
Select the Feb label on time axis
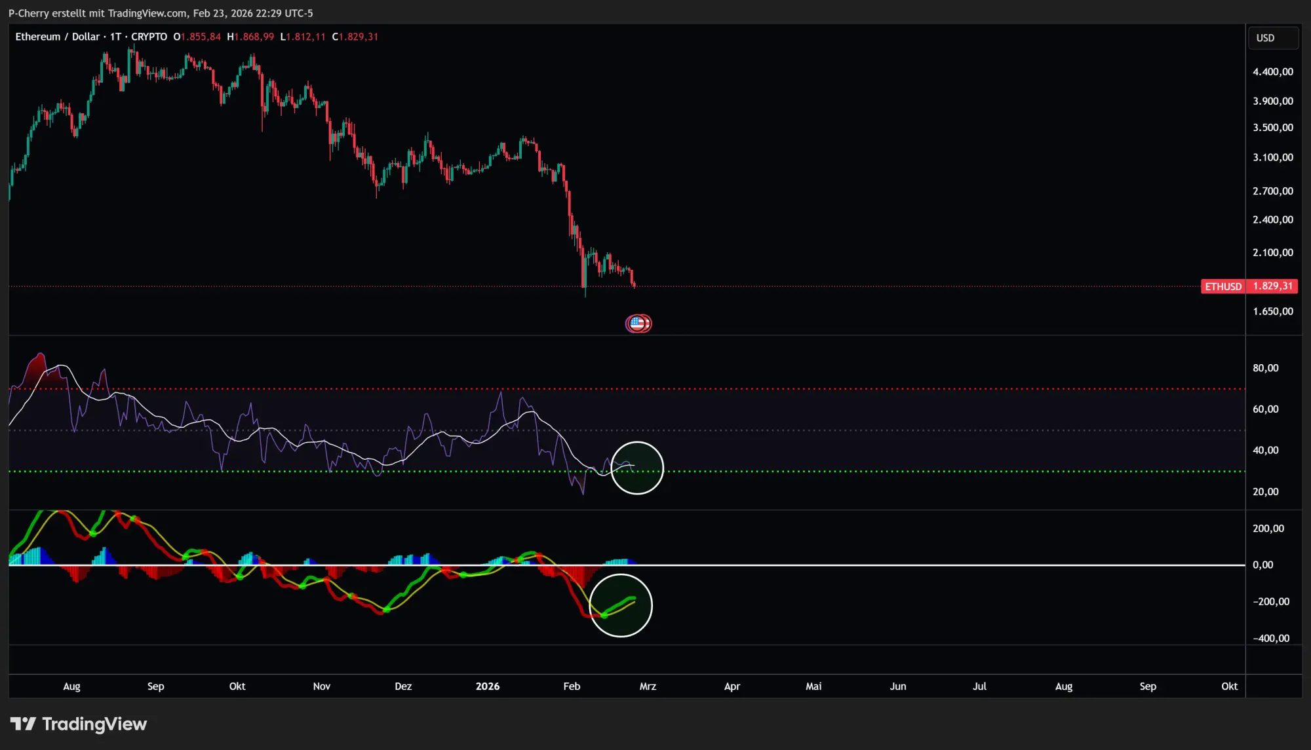tap(571, 686)
